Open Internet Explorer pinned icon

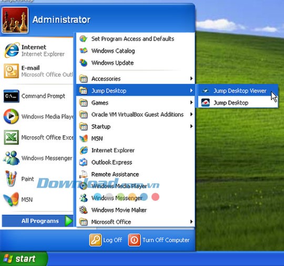(x=12, y=50)
